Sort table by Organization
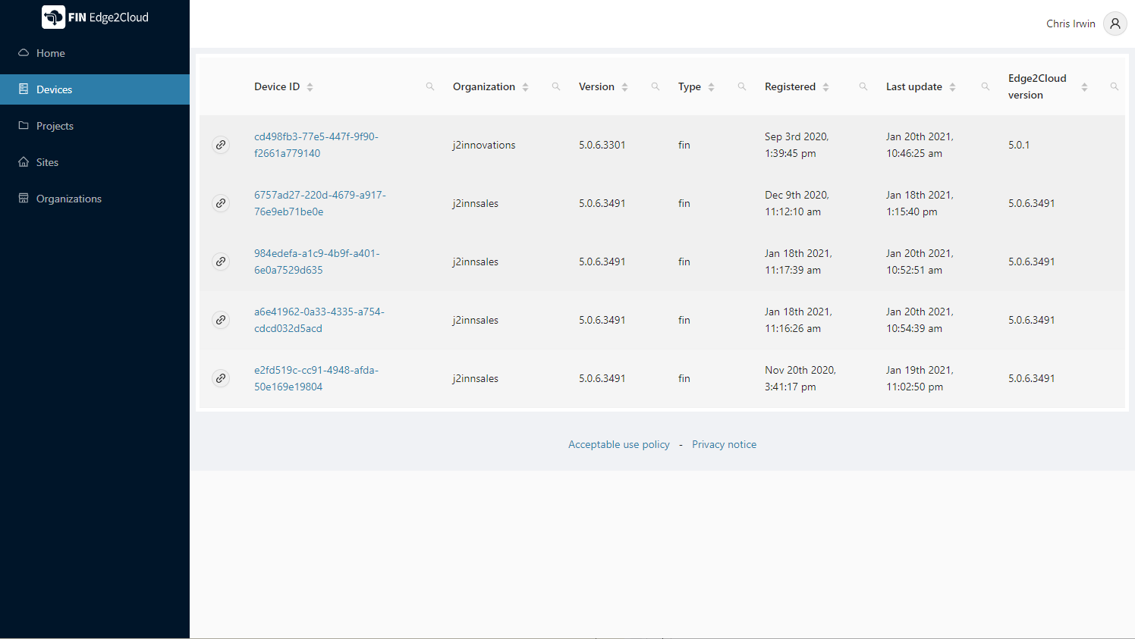Viewport: 1135px width, 639px height. coord(525,87)
